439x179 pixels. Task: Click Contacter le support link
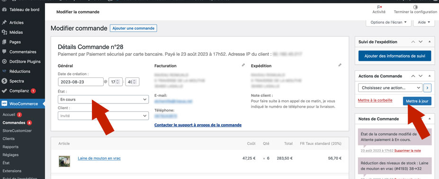click(x=198, y=125)
